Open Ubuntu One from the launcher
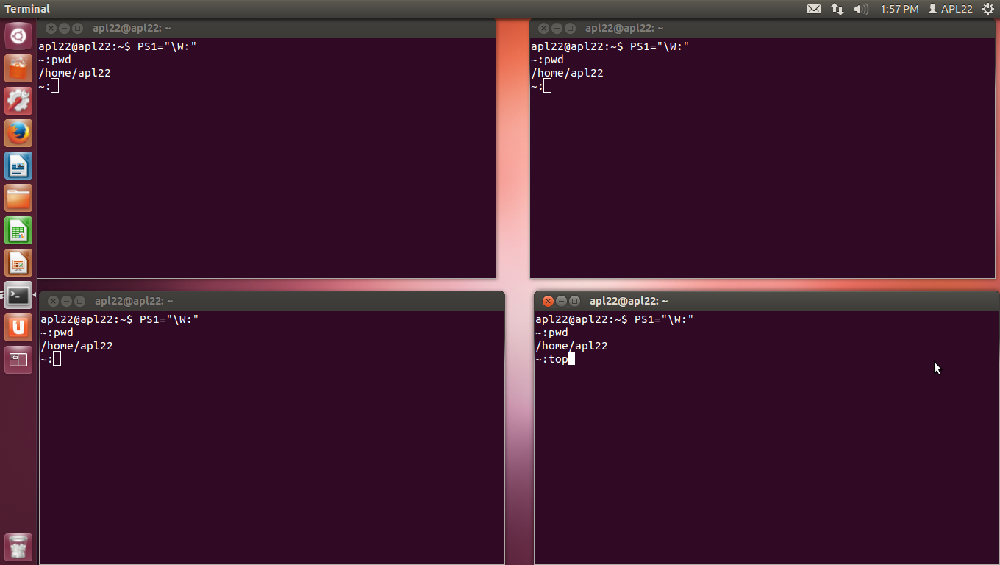 point(18,327)
